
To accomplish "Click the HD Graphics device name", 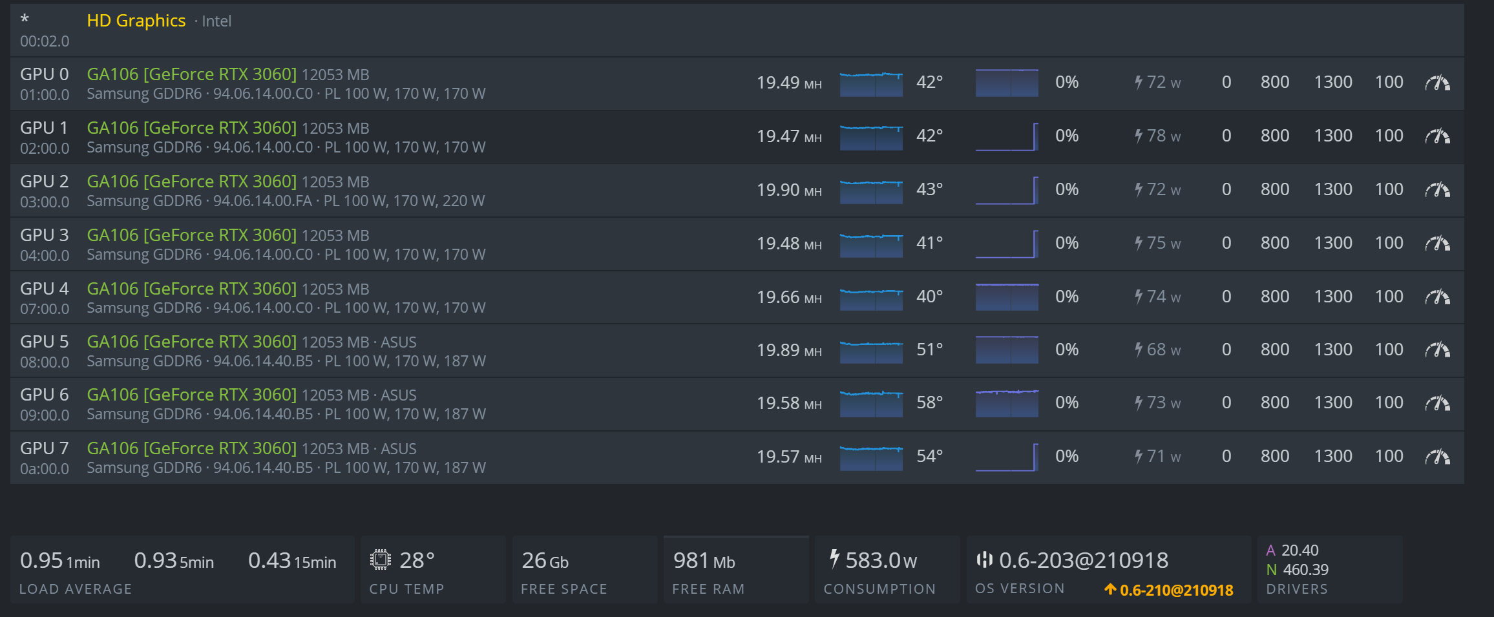I will [136, 21].
